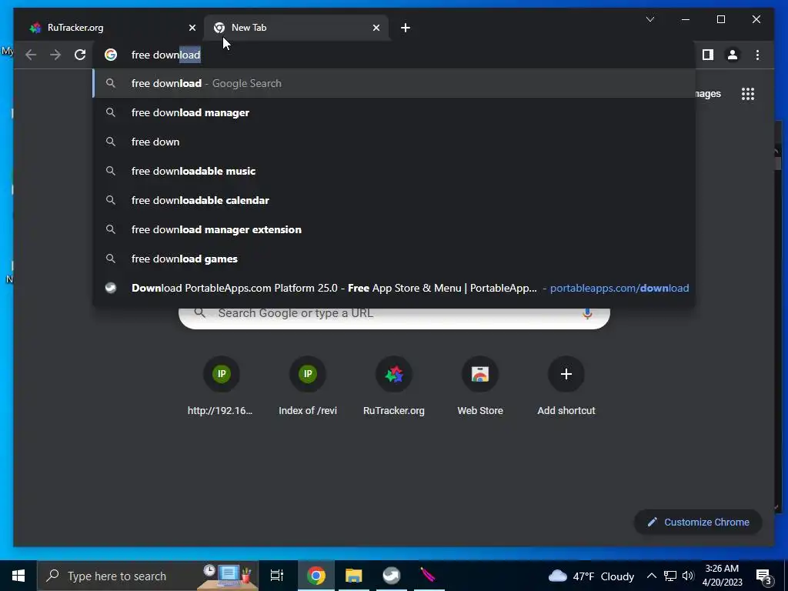The width and height of the screenshot is (788, 591).
Task: Open a new tab with plus button
Action: [405, 28]
